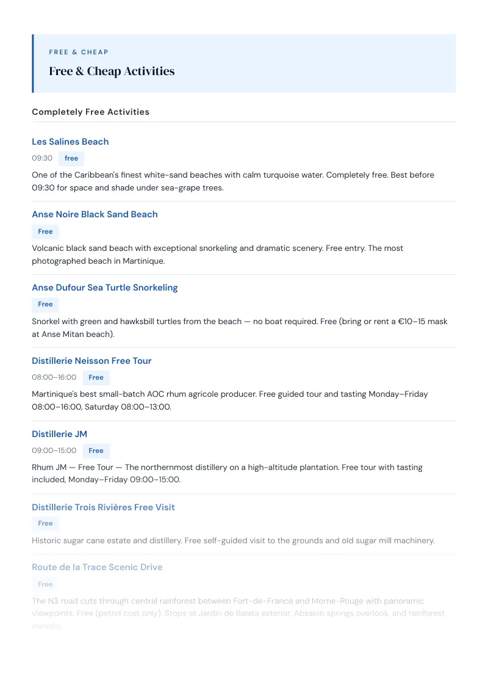Open Distillerie Neisson Free Tour link

point(91,361)
